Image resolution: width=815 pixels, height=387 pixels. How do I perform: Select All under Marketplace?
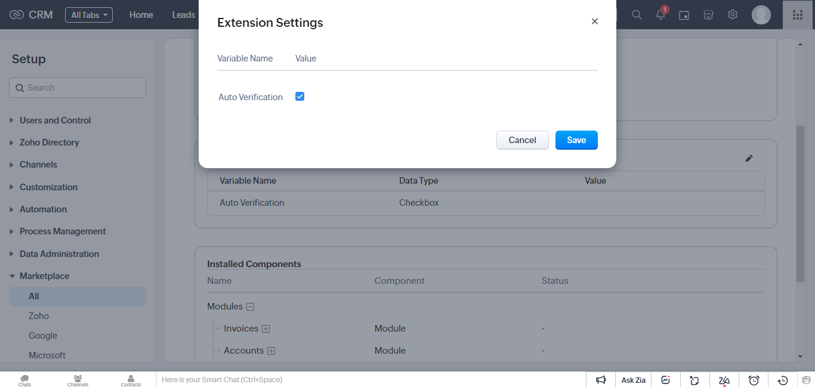click(x=78, y=296)
